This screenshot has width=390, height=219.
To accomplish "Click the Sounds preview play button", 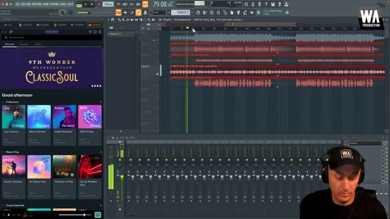I will pyautogui.click(x=9, y=215).
